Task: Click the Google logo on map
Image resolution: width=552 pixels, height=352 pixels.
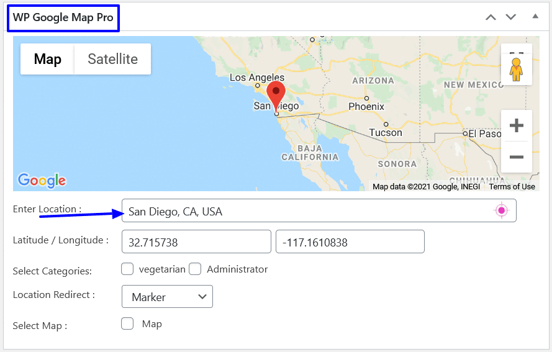Action: point(42,181)
